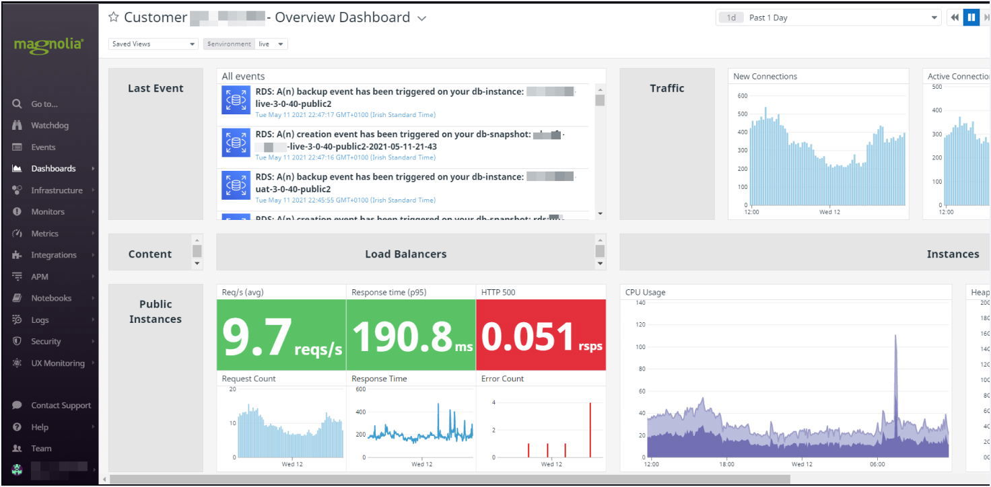
Task: Open the first RDS backup event title
Action: coord(389,91)
